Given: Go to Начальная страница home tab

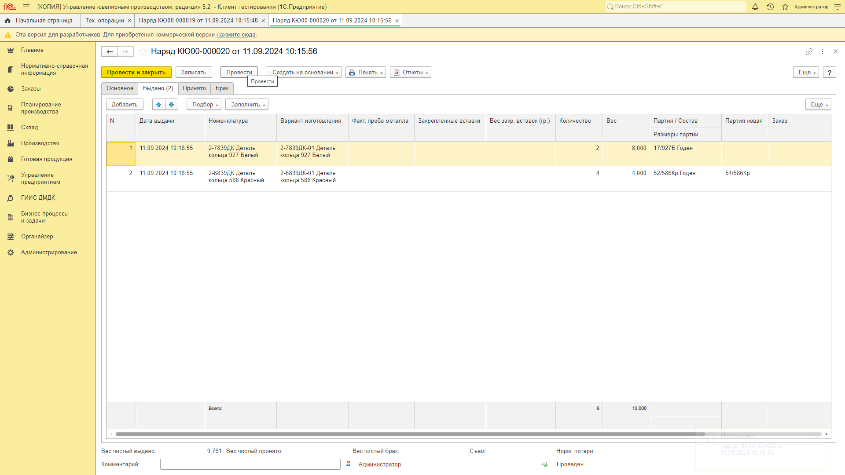Looking at the screenshot, I should point(40,21).
